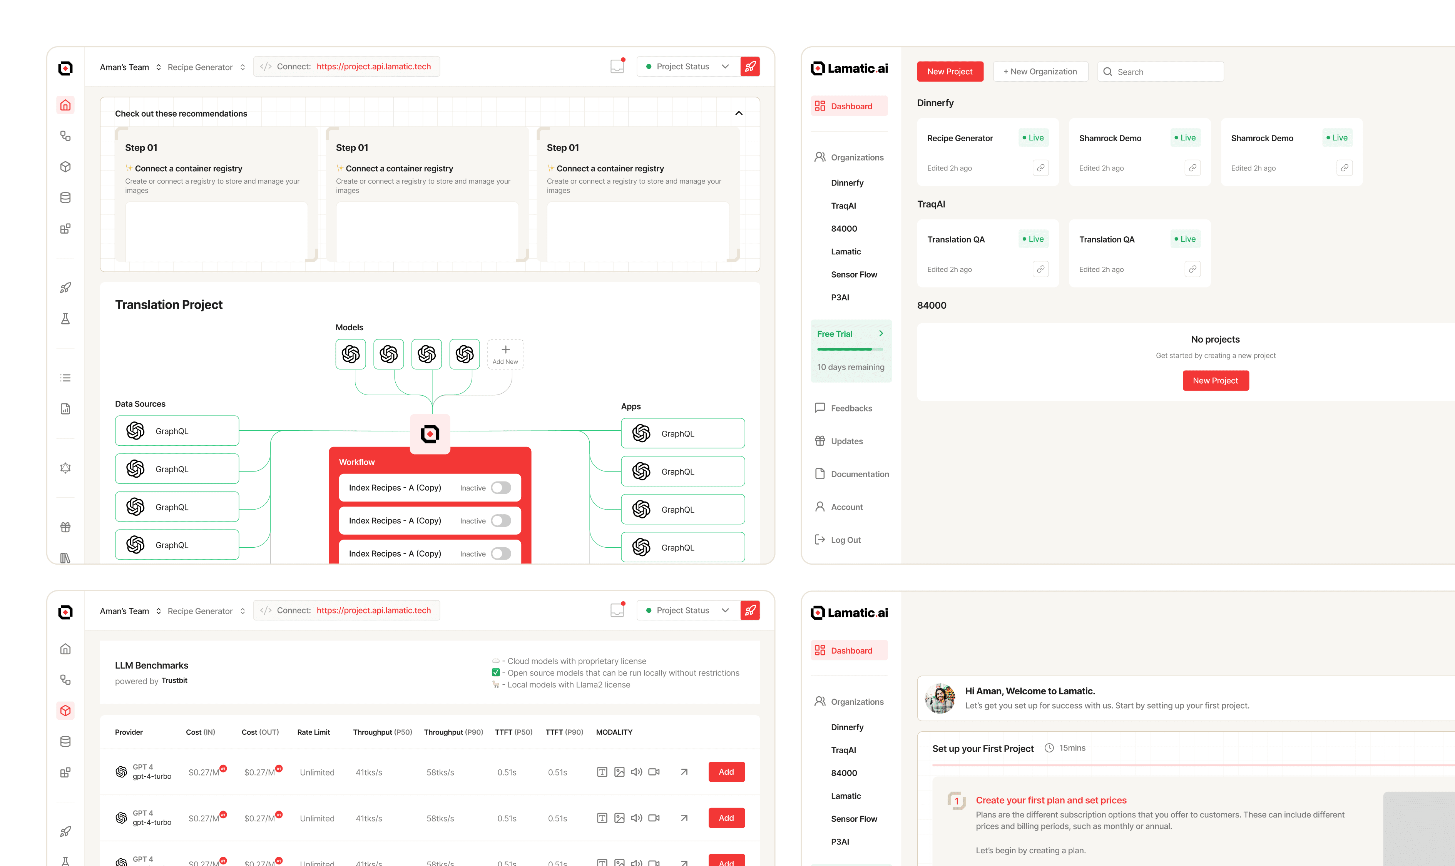The image size is (1455, 866).
Task: Click Log Out in the sidebar
Action: pyautogui.click(x=838, y=540)
